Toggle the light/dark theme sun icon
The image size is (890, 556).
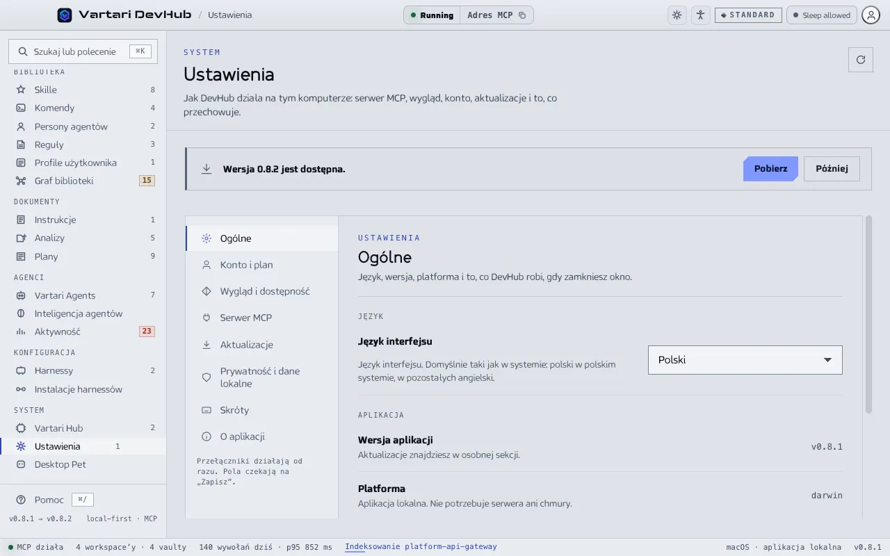[x=677, y=15]
